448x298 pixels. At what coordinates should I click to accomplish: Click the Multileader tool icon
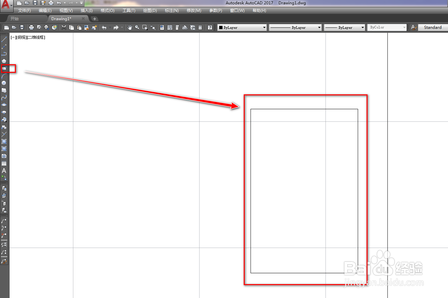pyautogui.click(x=4, y=221)
